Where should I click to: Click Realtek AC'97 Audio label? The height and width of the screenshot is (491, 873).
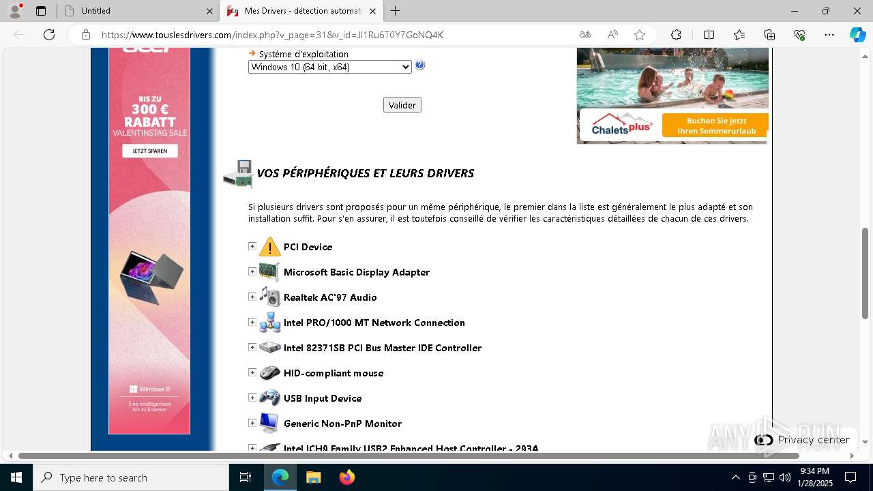330,297
